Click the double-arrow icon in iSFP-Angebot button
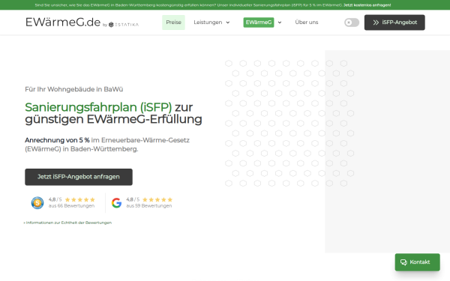The height and width of the screenshot is (281, 450). tap(376, 22)
